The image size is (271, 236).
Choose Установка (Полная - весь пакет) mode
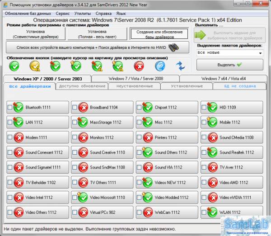click(x=97, y=34)
